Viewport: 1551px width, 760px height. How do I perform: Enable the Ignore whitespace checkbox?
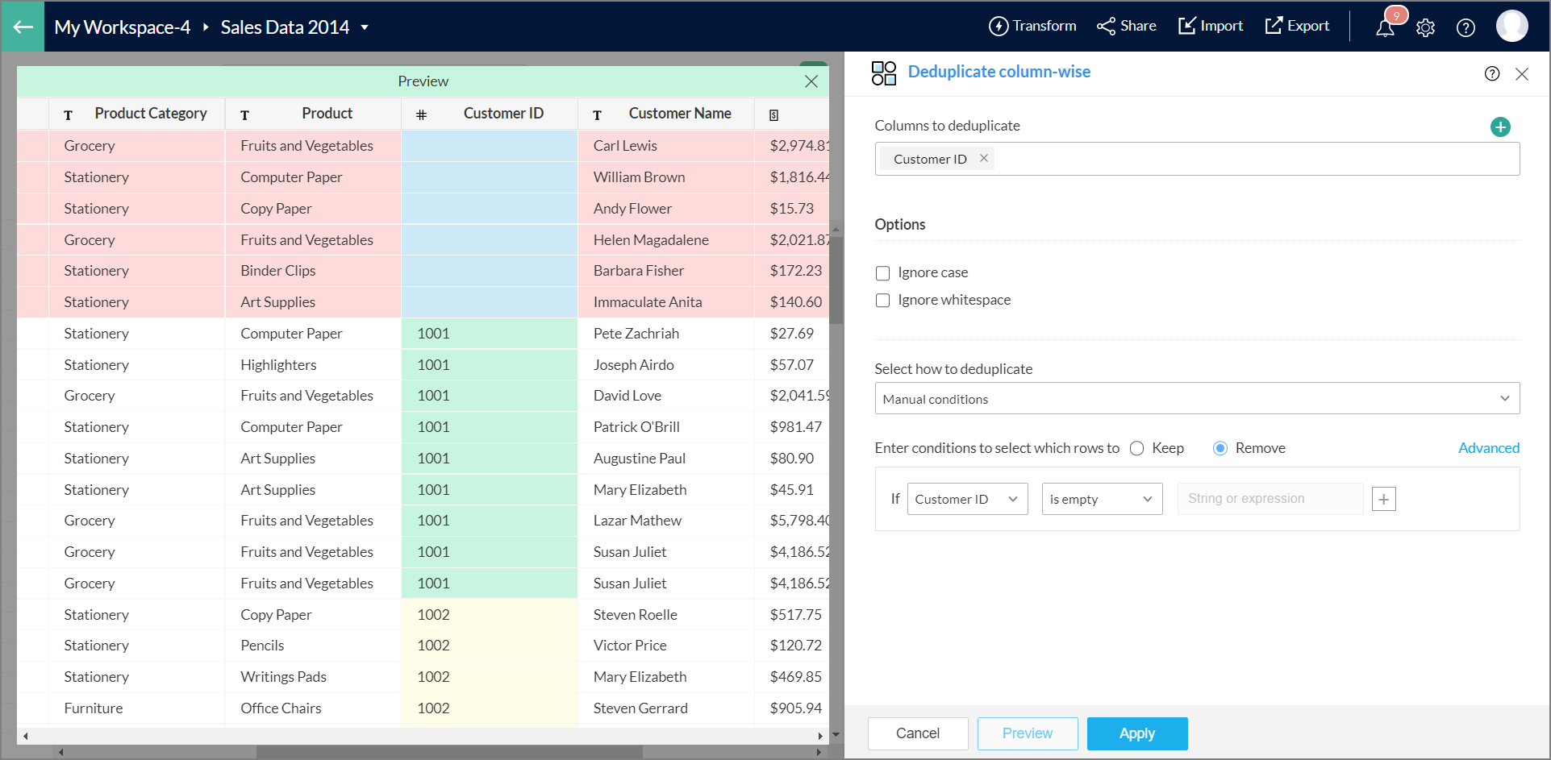pyautogui.click(x=883, y=301)
